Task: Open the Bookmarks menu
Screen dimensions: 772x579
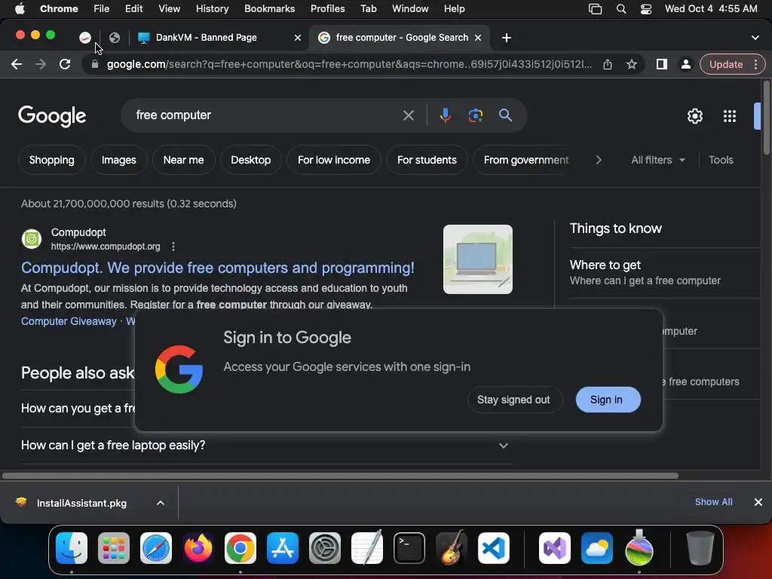Action: 269,9
